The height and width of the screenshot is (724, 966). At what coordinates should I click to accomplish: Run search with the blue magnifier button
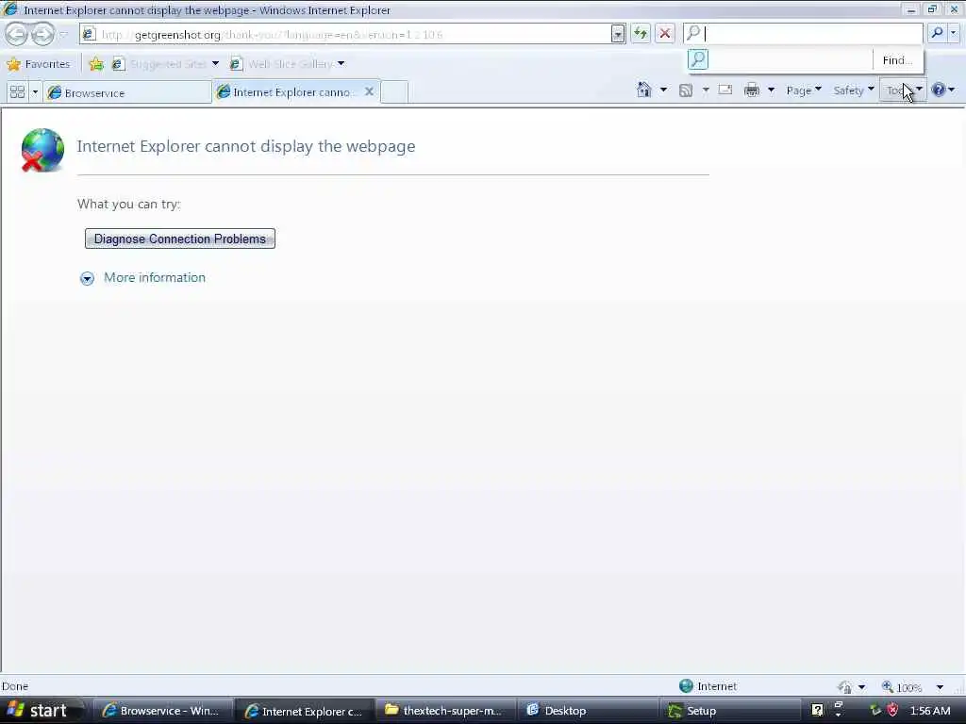coord(937,33)
